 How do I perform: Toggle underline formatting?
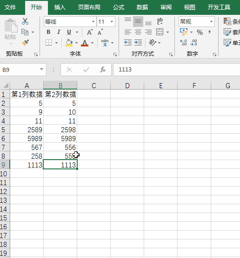[69, 32]
